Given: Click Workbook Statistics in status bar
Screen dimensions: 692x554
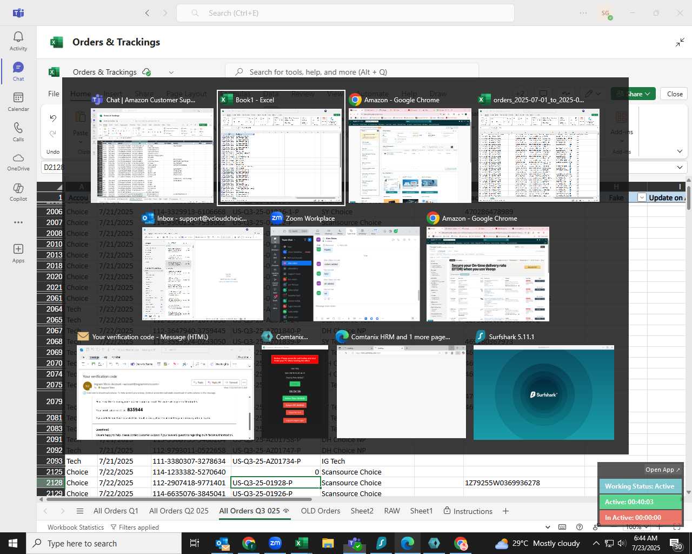Looking at the screenshot, I should 76,527.
